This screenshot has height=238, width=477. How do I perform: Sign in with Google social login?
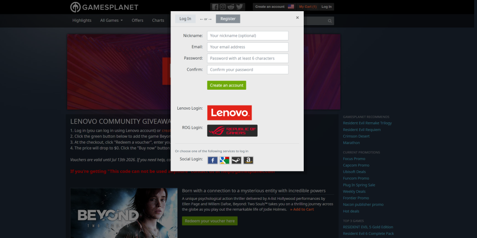click(225, 160)
